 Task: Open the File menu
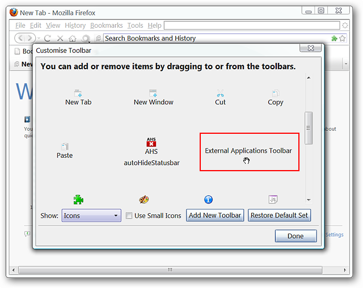(20, 25)
